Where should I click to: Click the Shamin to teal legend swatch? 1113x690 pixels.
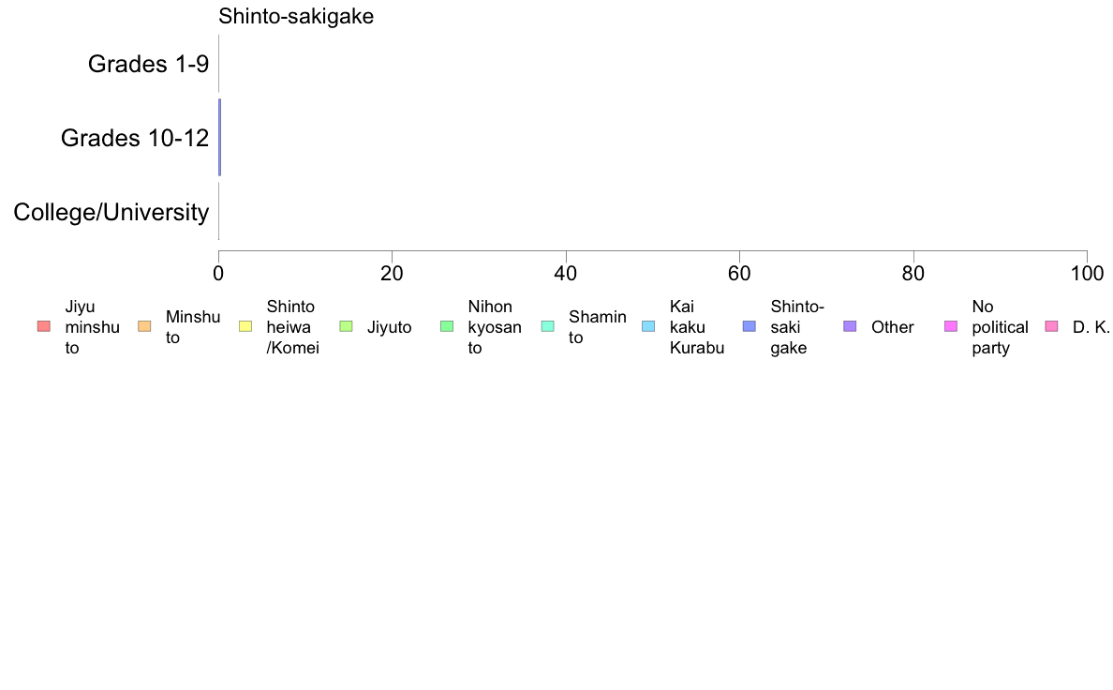[x=548, y=327]
